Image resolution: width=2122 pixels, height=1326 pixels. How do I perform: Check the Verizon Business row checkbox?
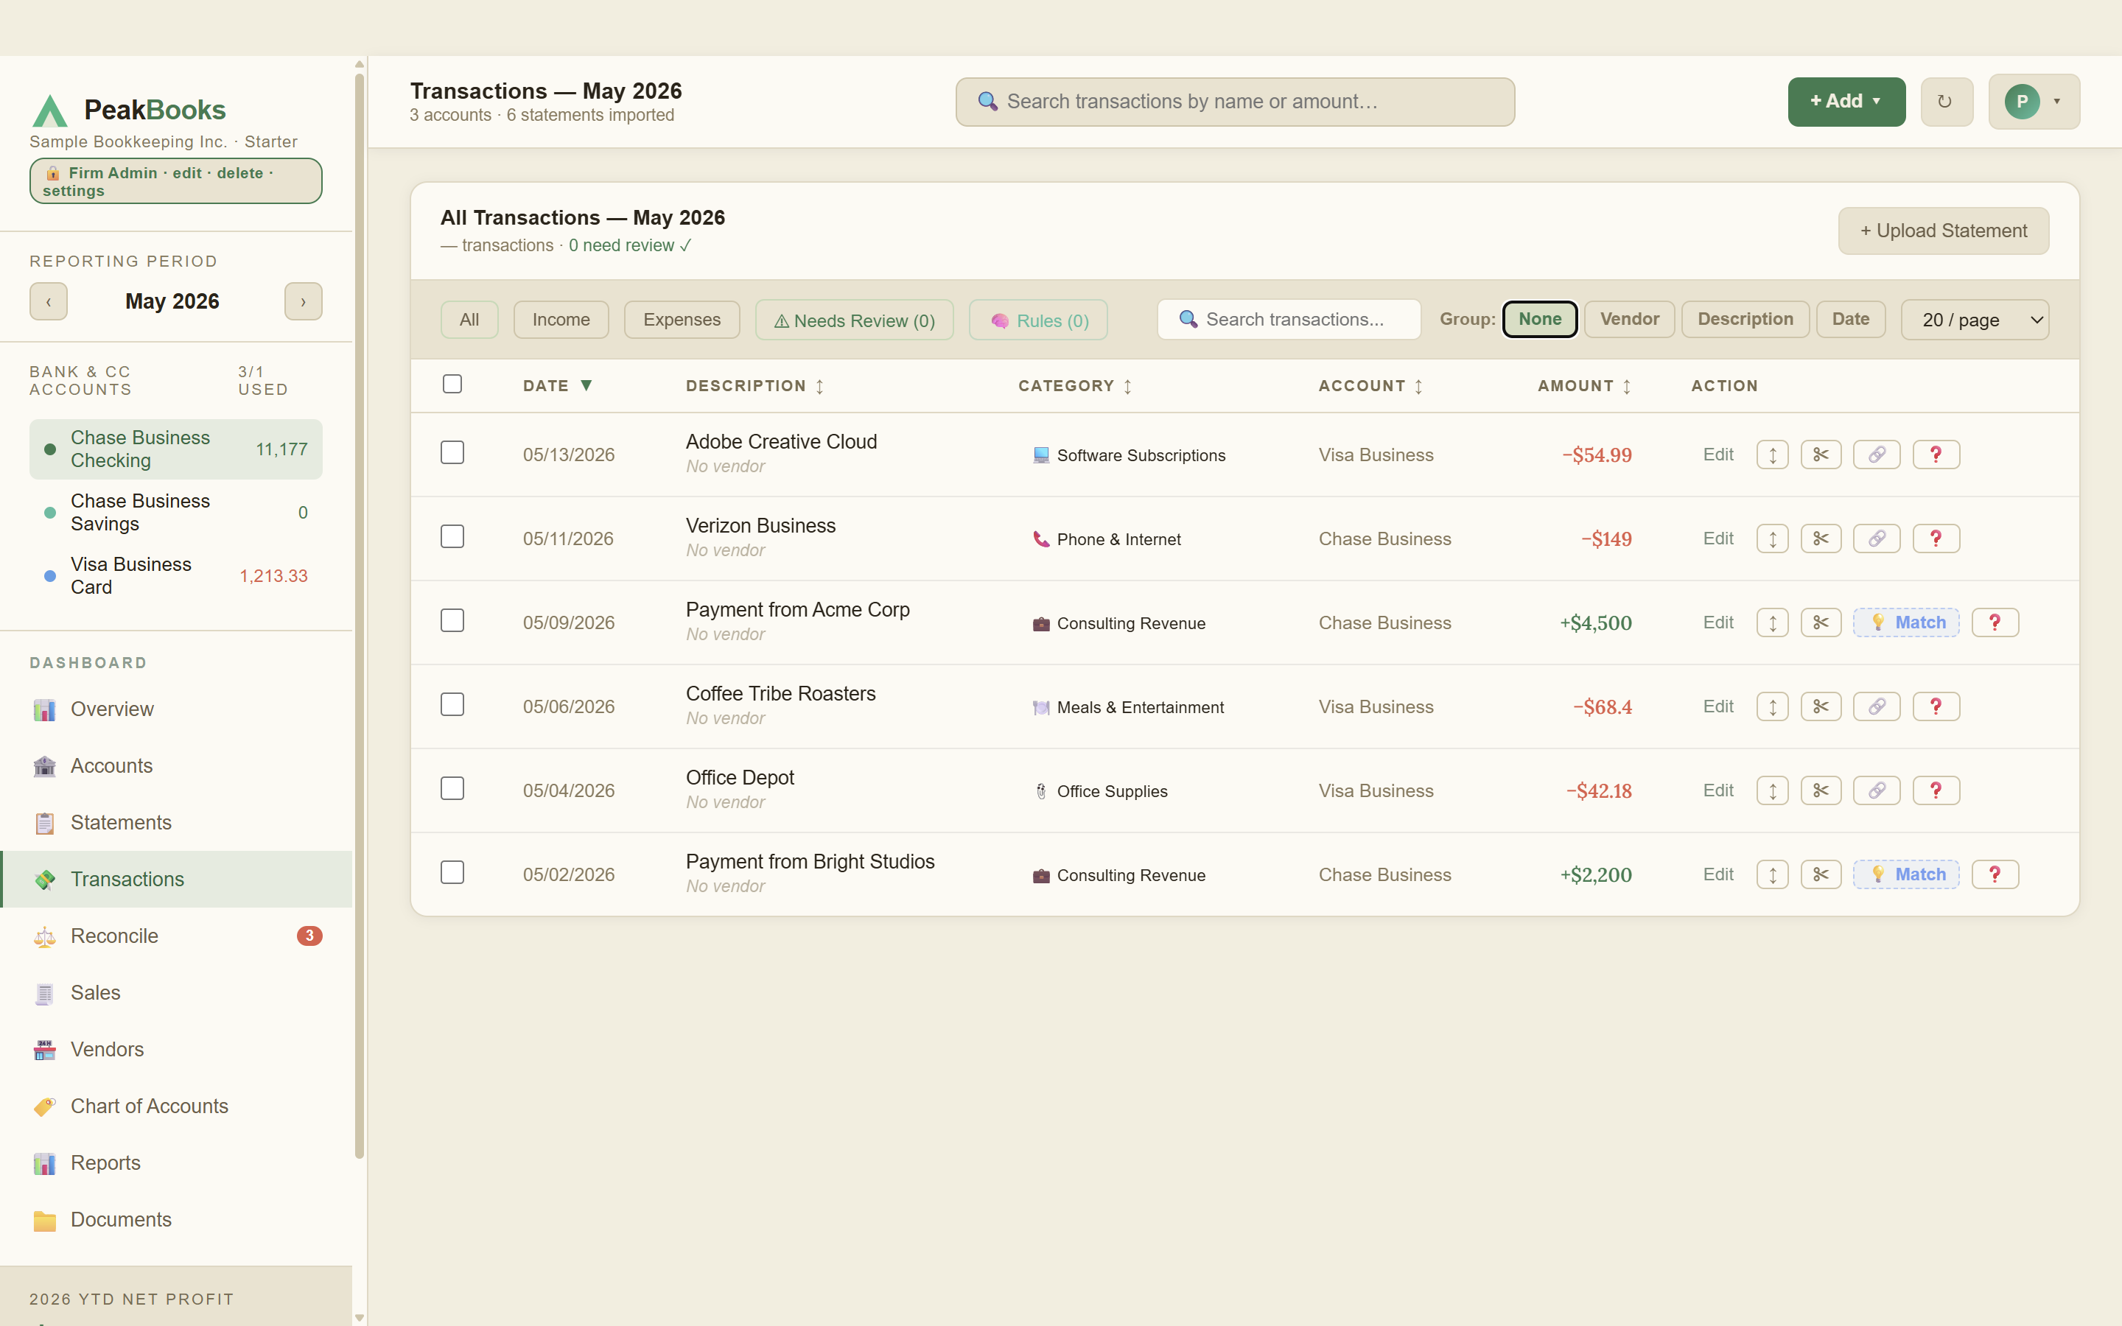(x=452, y=537)
